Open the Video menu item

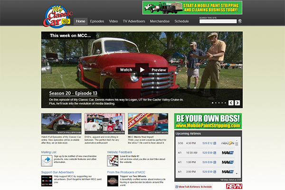114,21
